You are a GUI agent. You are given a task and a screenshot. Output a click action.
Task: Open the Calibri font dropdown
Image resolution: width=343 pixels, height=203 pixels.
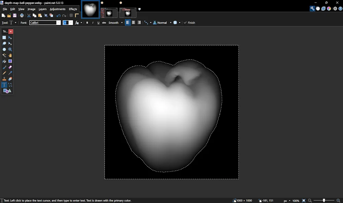pos(58,23)
